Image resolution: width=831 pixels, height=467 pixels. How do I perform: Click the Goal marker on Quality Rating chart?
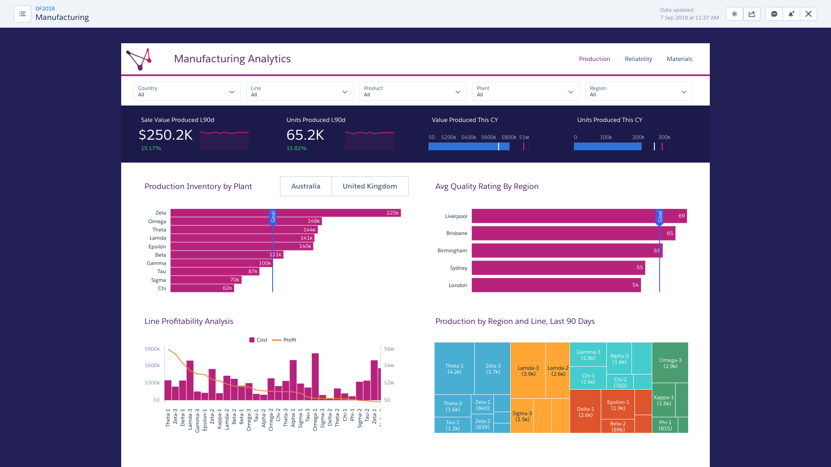pyautogui.click(x=660, y=216)
